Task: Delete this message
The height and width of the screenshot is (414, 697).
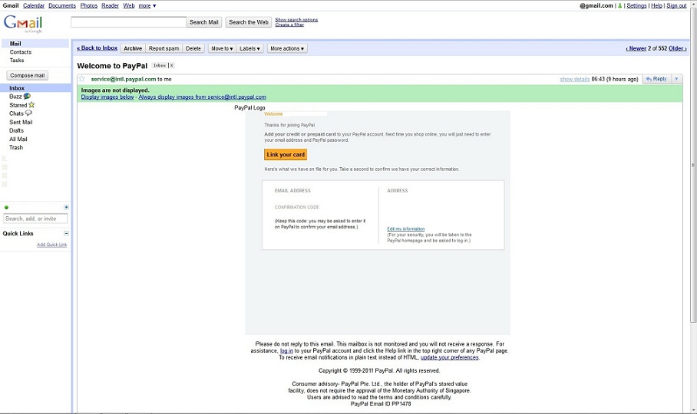Action: [x=193, y=48]
